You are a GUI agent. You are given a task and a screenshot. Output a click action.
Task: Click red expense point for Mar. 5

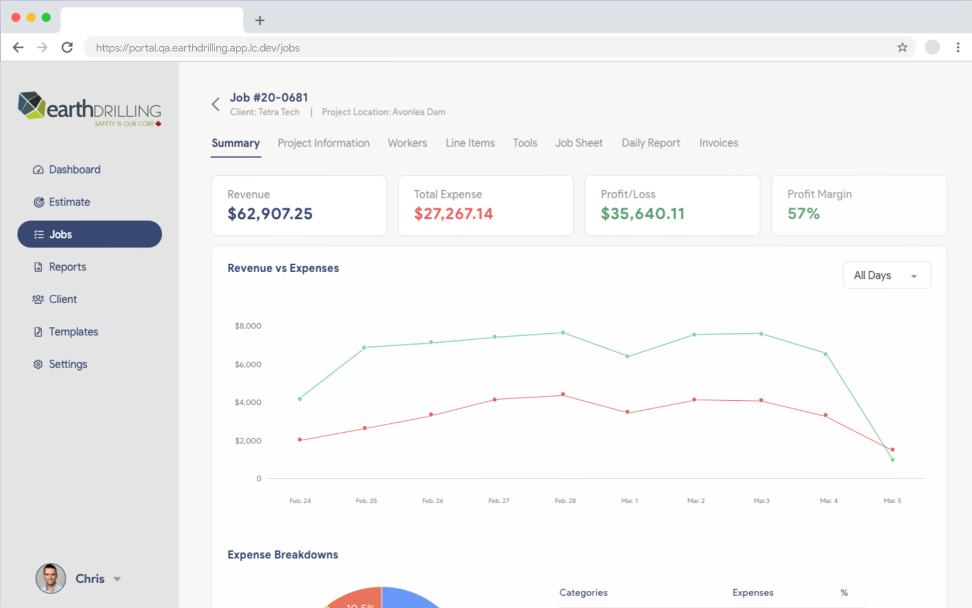(x=893, y=450)
